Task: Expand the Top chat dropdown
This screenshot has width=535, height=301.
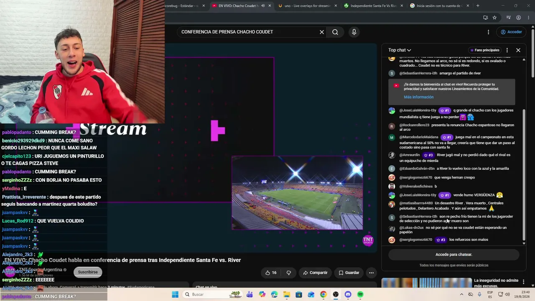Action: [400, 50]
